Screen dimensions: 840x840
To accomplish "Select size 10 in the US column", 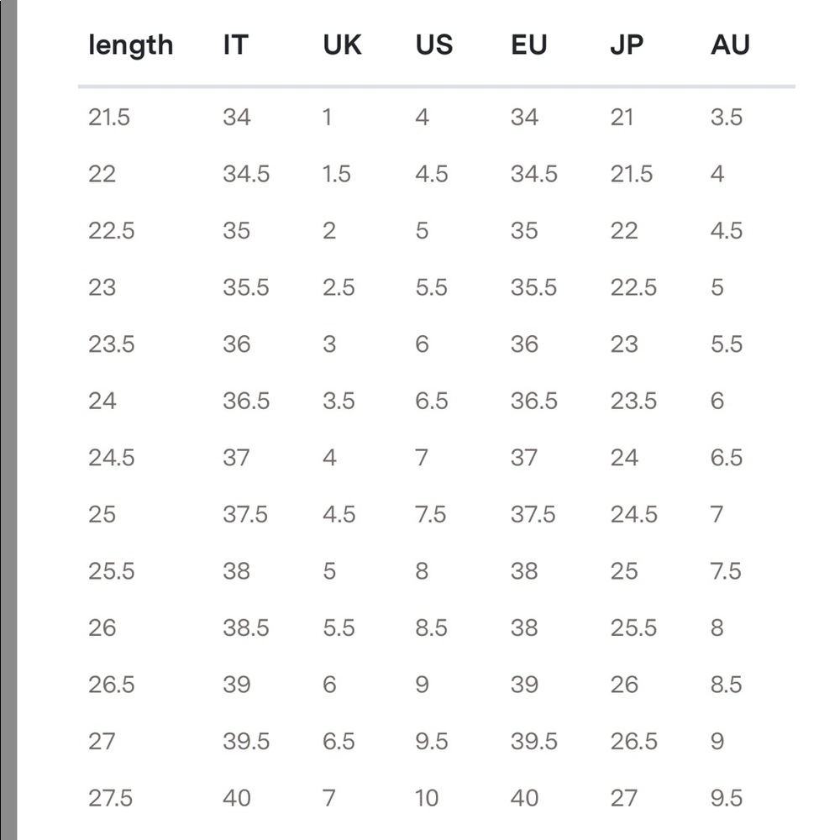I will (427, 798).
